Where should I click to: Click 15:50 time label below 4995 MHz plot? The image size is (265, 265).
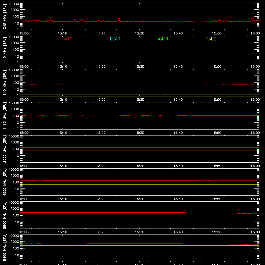(217, 199)
